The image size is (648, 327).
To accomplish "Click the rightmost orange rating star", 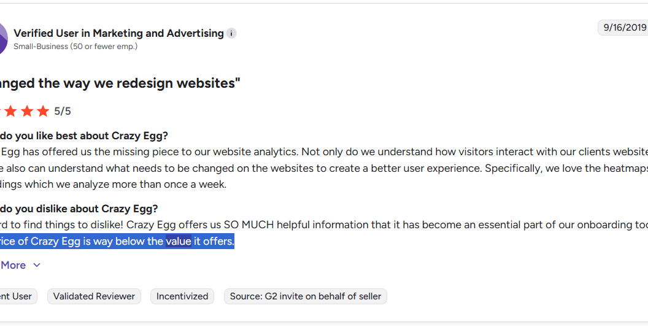I will pos(42,111).
